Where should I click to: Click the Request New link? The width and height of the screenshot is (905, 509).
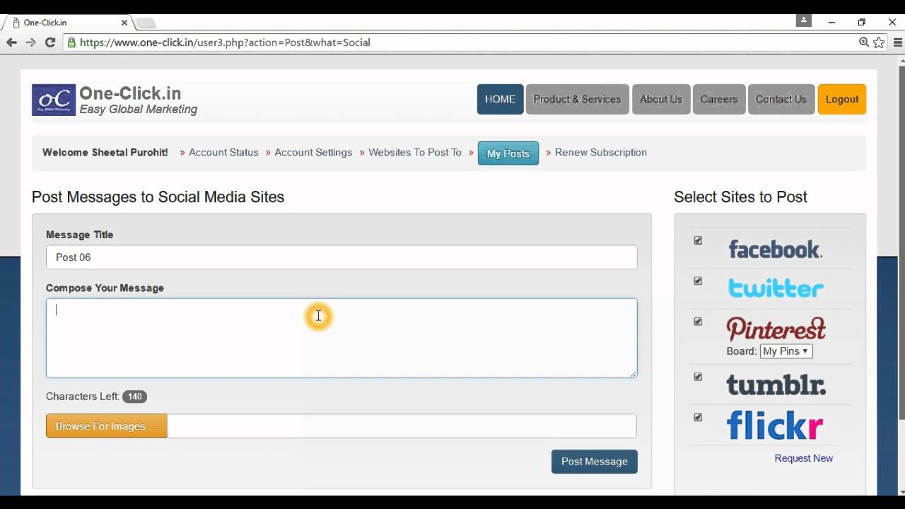pyautogui.click(x=803, y=458)
